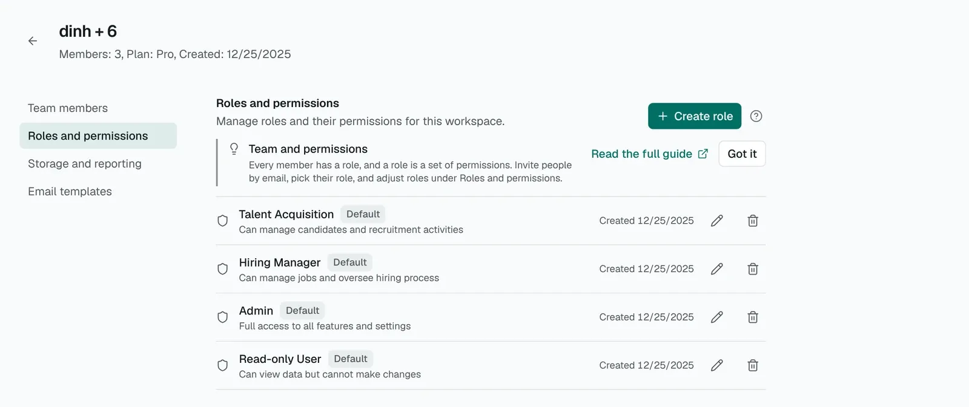The width and height of the screenshot is (969, 407).
Task: Click Default badge beside Admin
Action: tap(302, 311)
